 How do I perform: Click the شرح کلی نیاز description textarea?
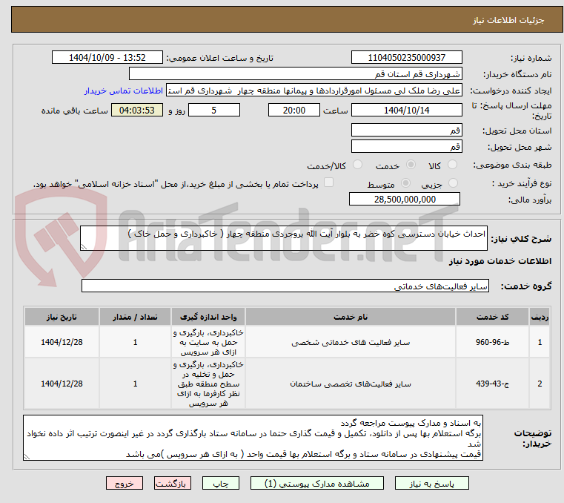point(283,238)
